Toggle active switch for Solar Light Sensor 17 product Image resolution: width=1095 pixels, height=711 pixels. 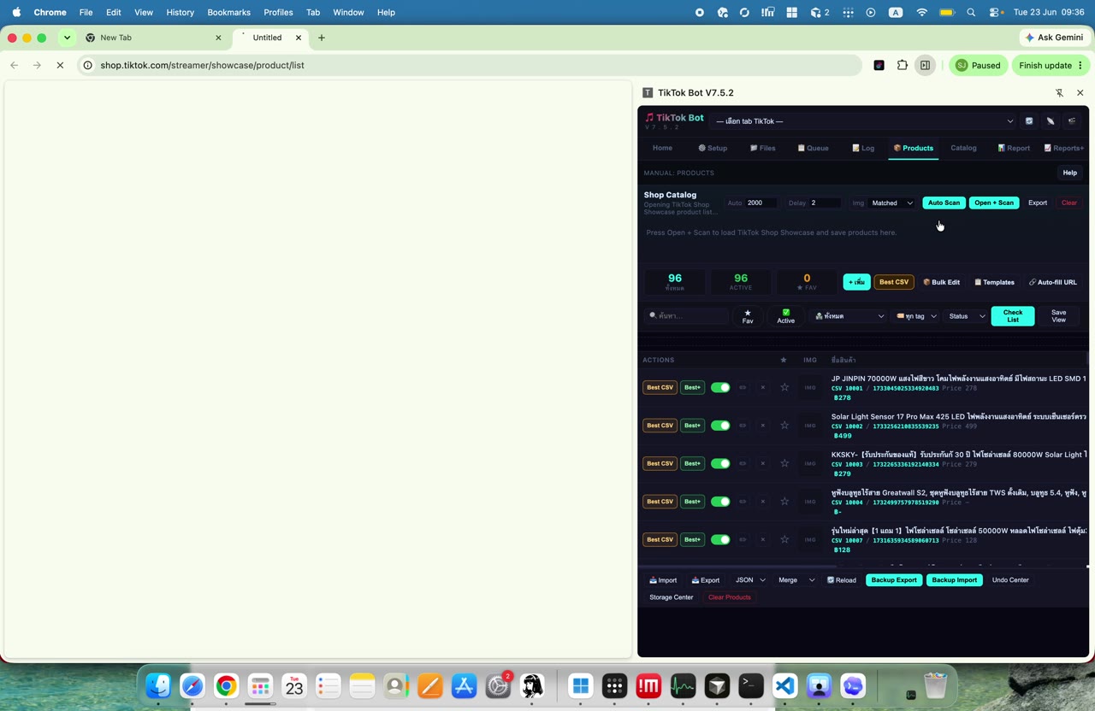(720, 426)
